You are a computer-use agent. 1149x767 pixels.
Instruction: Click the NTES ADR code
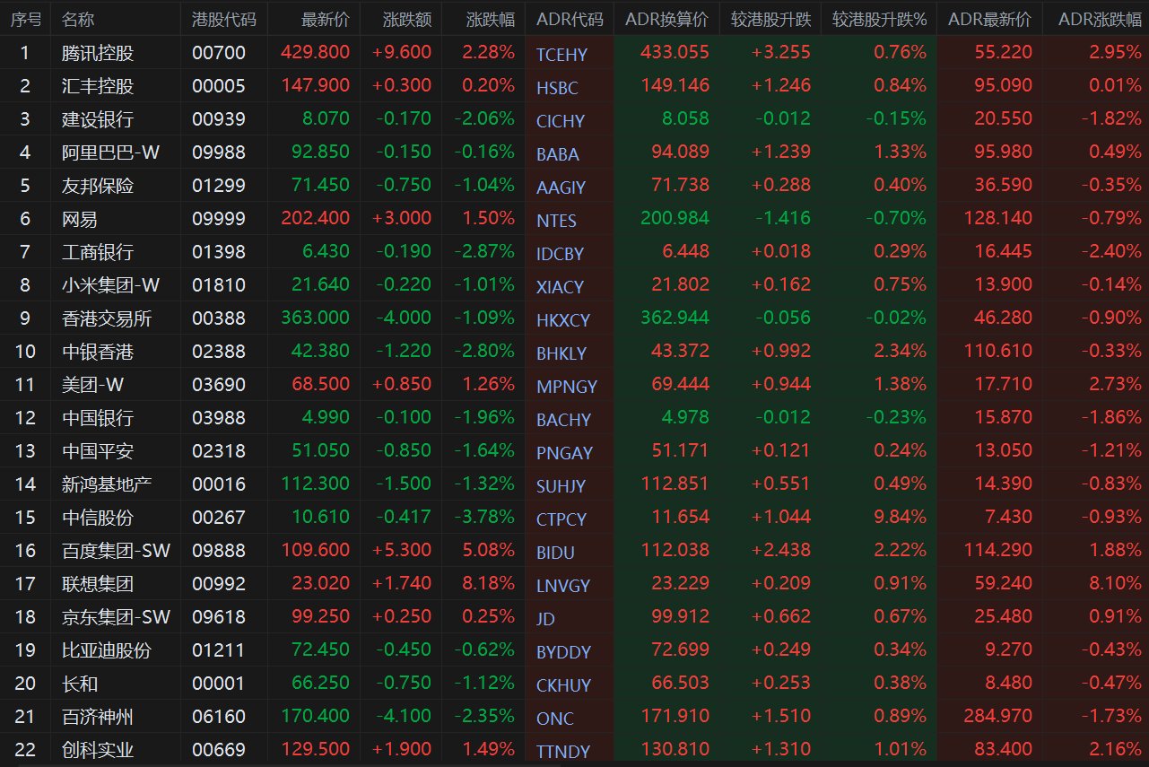556,221
